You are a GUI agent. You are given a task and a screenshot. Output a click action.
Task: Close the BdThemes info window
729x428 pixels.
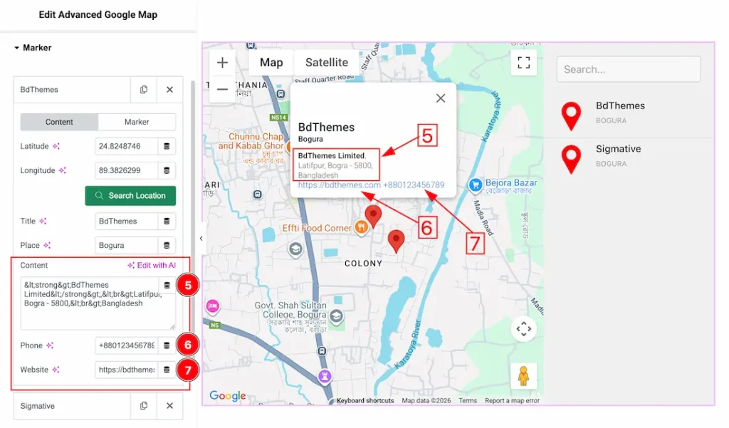pos(440,98)
